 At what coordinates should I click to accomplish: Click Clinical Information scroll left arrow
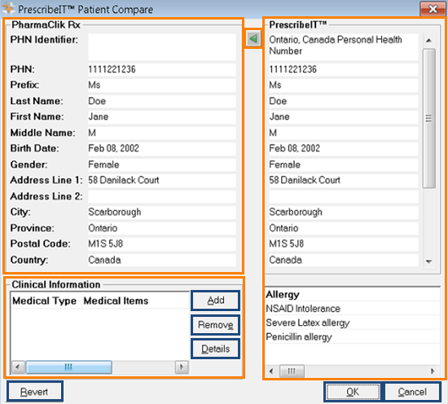(18, 367)
